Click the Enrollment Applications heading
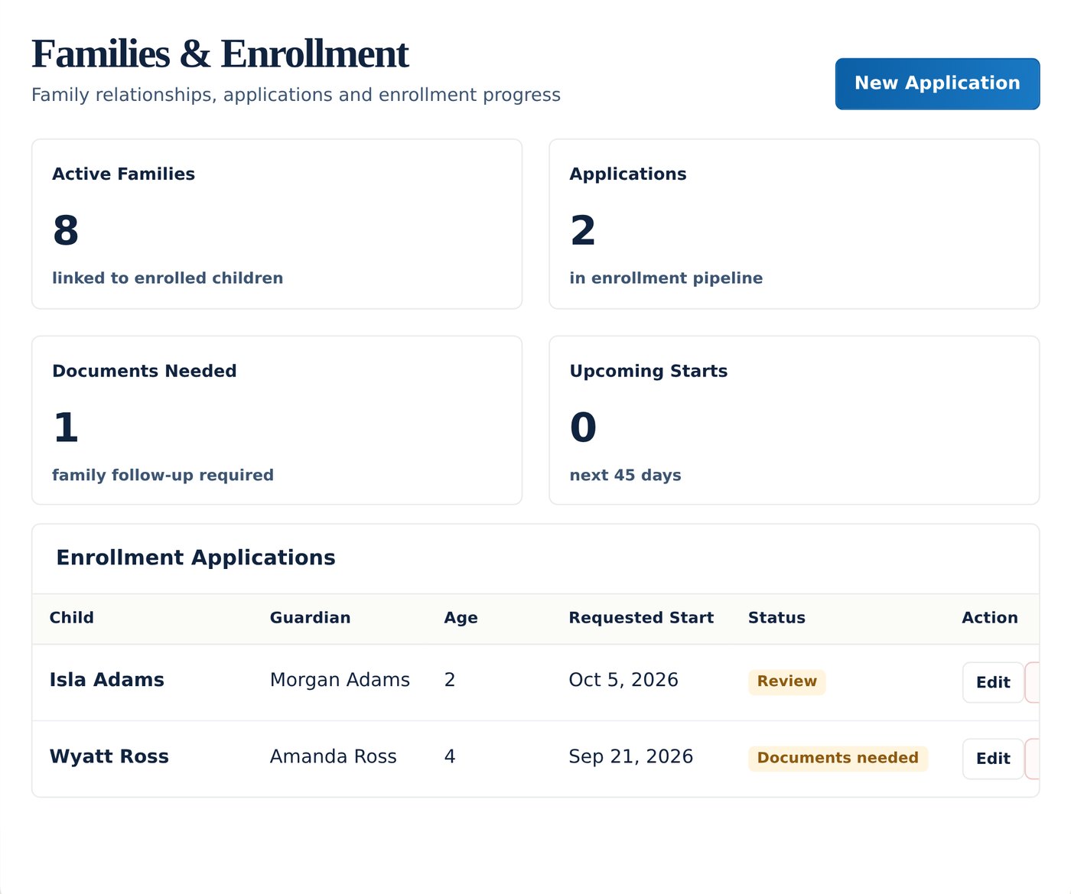Screen dimensions: 1071x894 point(196,558)
